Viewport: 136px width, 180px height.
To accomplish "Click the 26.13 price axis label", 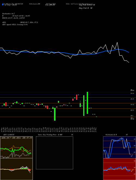I will 132,99.
